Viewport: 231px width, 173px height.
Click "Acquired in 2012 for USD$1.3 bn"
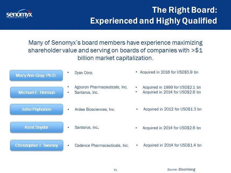[172, 109]
